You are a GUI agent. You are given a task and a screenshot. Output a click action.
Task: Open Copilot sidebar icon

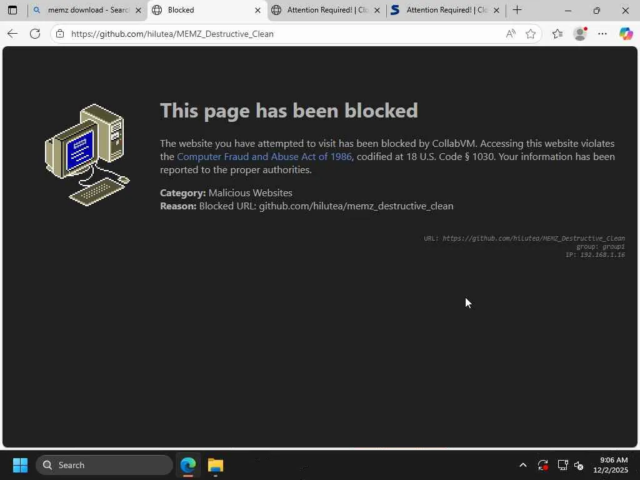[625, 34]
